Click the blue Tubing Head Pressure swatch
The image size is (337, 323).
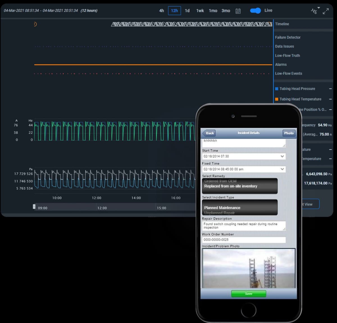click(x=277, y=89)
